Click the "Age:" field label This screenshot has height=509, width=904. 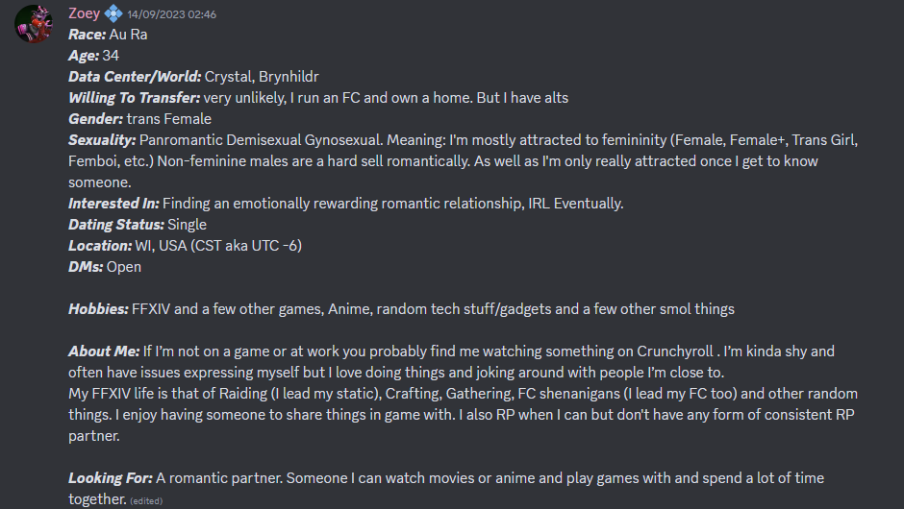click(x=84, y=56)
